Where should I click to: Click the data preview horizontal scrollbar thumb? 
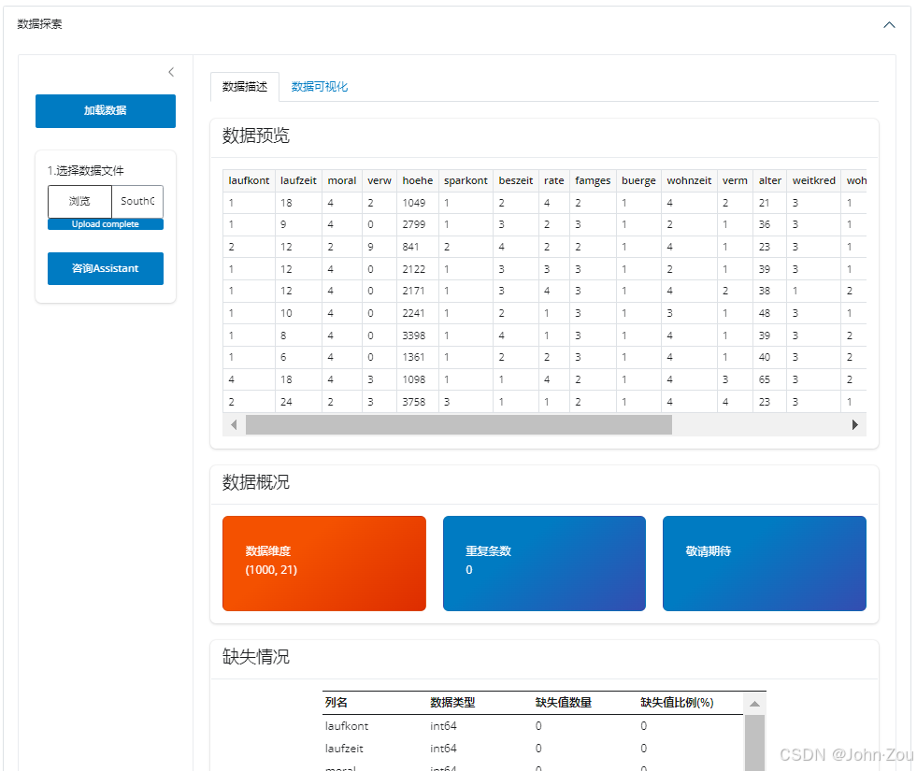coord(458,424)
